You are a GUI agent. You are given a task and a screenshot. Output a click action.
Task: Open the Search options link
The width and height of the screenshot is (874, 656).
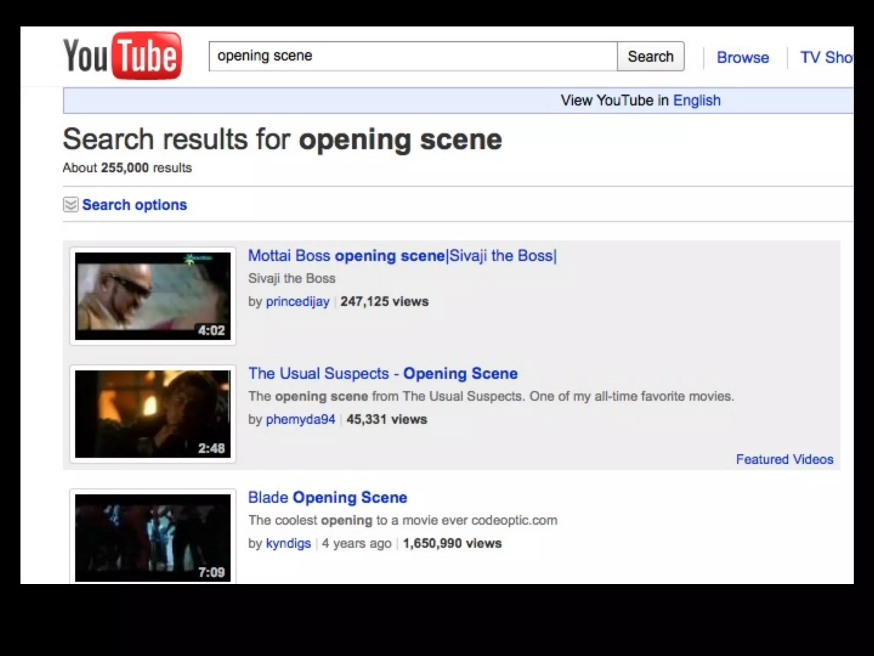(134, 205)
